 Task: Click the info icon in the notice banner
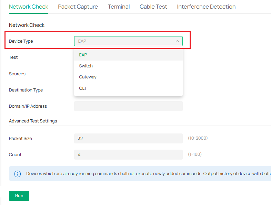18,174
